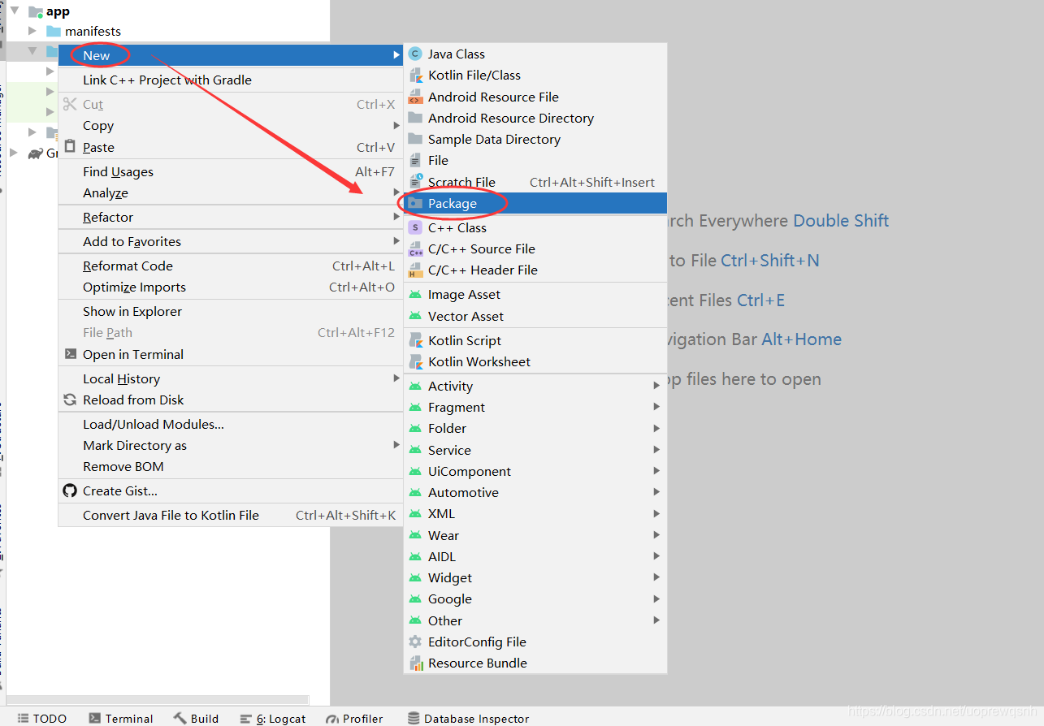Expand the Refactor submenu arrow
Screen dimensions: 1044x726
396,218
